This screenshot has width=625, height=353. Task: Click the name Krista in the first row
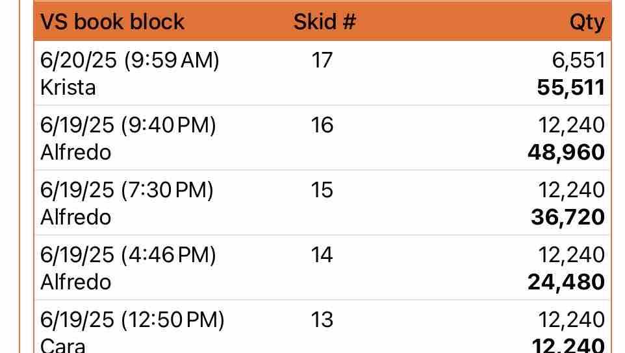point(68,87)
